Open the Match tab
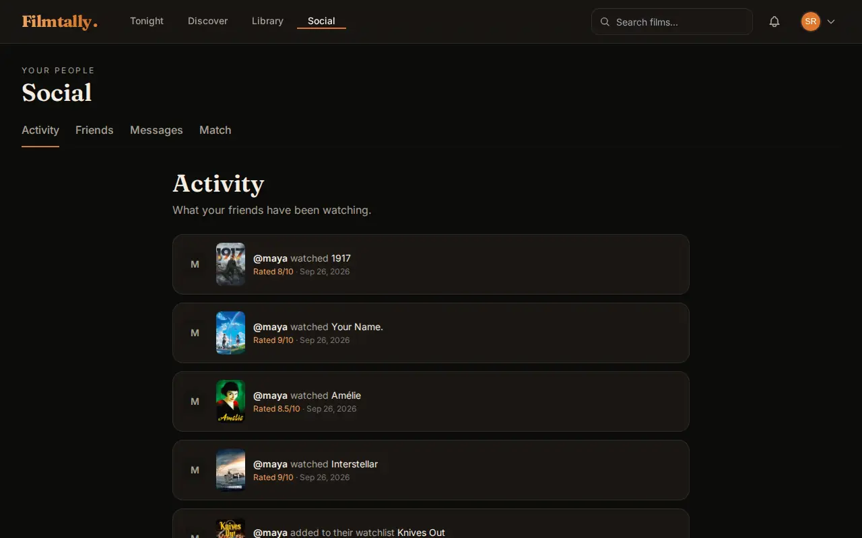 215,130
